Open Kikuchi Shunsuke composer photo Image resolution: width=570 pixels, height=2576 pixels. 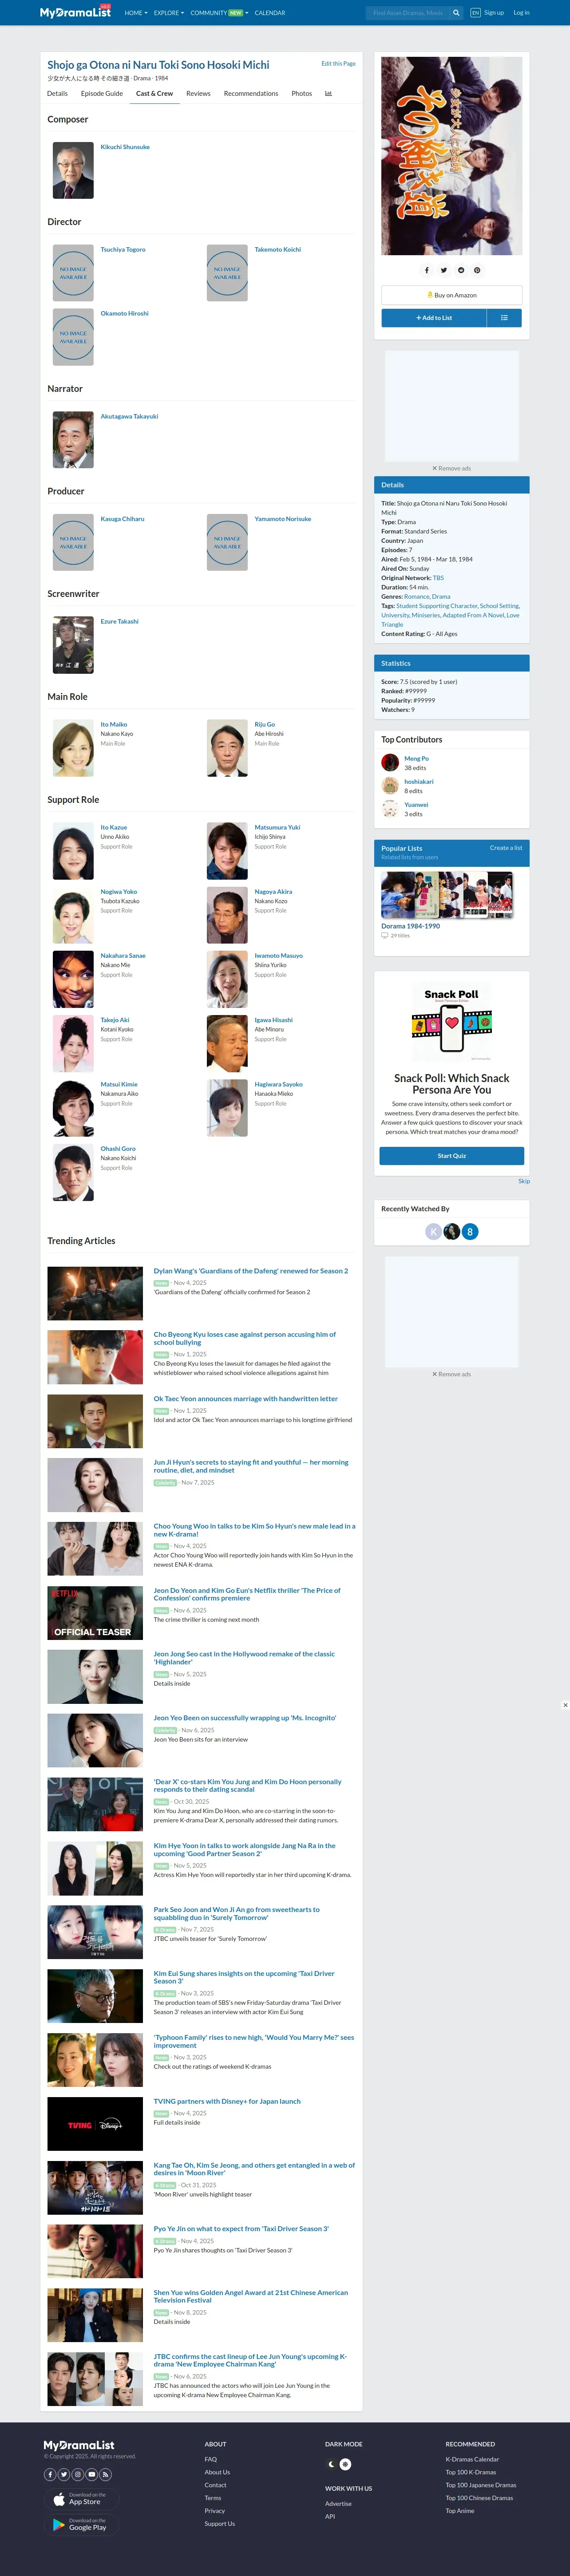(x=73, y=170)
